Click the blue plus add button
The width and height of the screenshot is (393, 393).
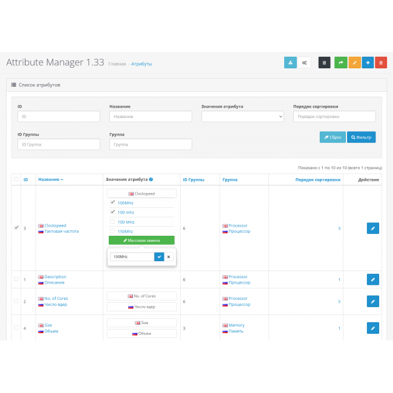coord(368,62)
